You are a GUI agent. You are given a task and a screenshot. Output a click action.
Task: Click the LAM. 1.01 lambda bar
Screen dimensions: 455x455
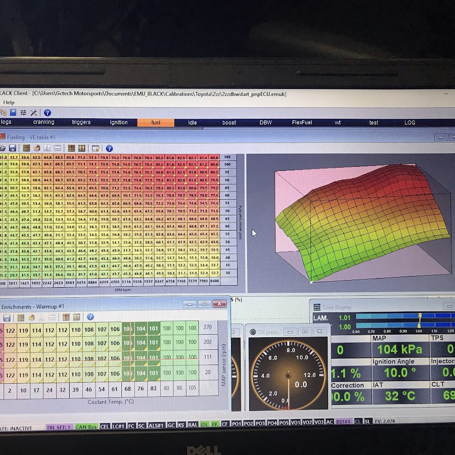(405, 316)
